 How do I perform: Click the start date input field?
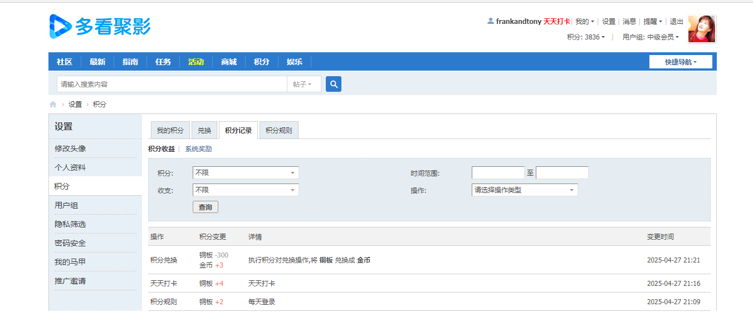point(497,173)
